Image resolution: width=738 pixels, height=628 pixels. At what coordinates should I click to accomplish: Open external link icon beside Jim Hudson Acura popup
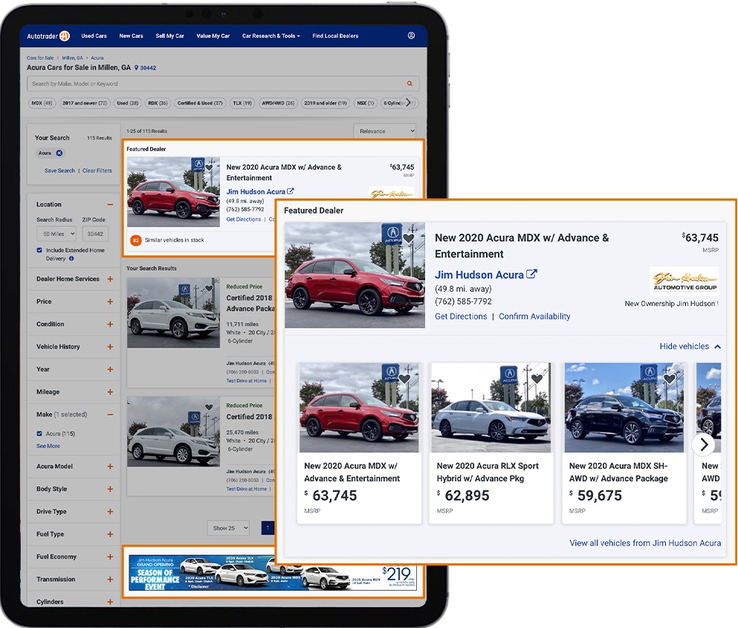click(x=532, y=274)
